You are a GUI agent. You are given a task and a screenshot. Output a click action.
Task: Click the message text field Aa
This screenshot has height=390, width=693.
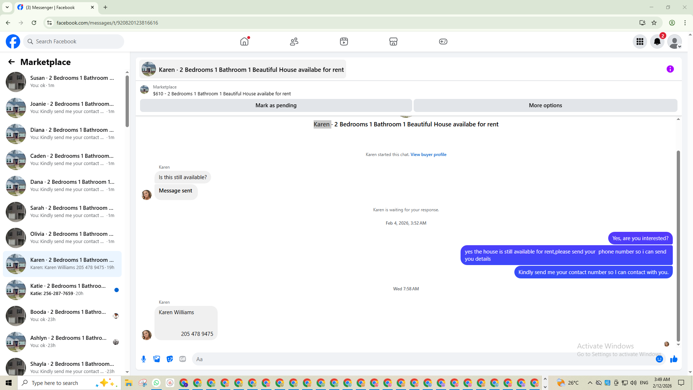click(x=422, y=359)
